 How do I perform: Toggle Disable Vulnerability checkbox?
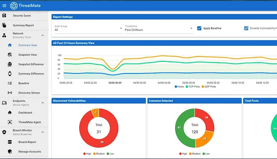tap(246, 28)
